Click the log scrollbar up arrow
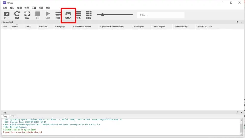Image resolution: width=245 pixels, height=138 pixels. 241,120
